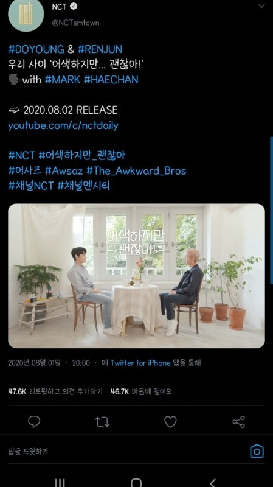View the 47.6K retweets list
The height and width of the screenshot is (487, 273).
[x=55, y=391]
